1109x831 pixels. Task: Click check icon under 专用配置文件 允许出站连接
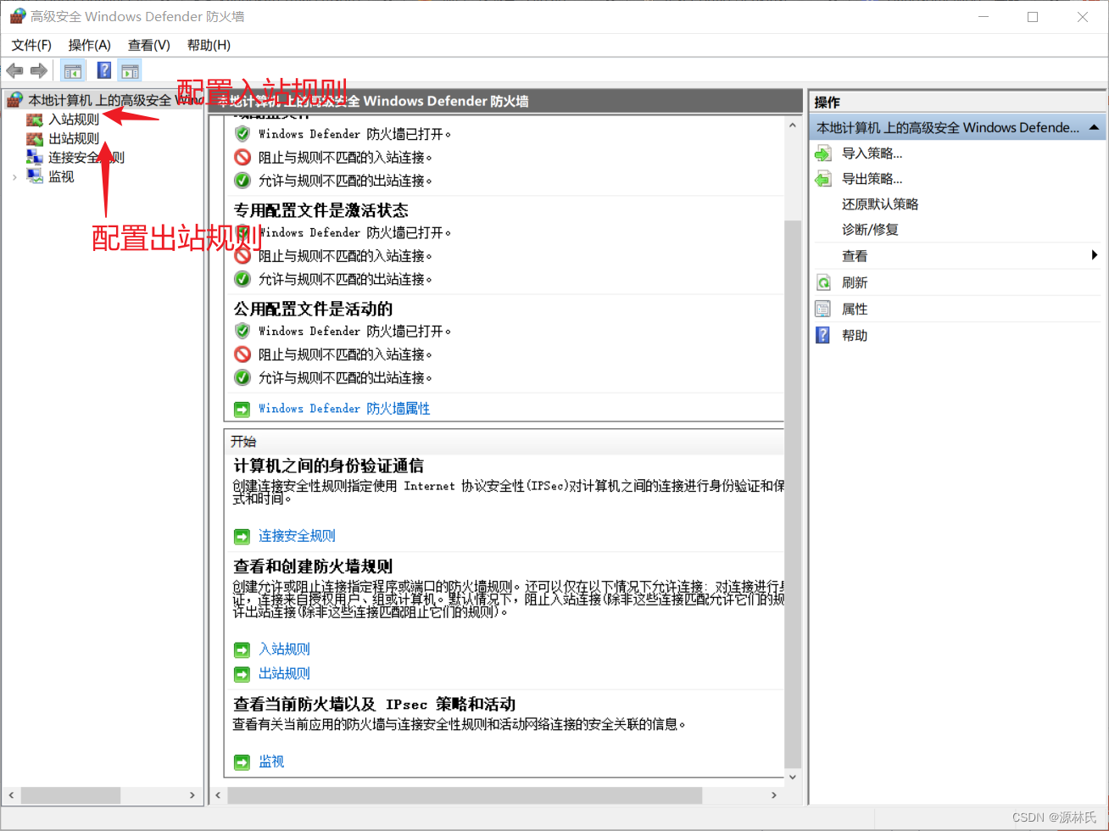pyautogui.click(x=242, y=278)
